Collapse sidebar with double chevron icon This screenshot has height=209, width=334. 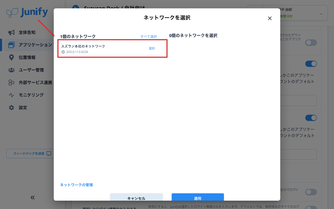coord(33,198)
